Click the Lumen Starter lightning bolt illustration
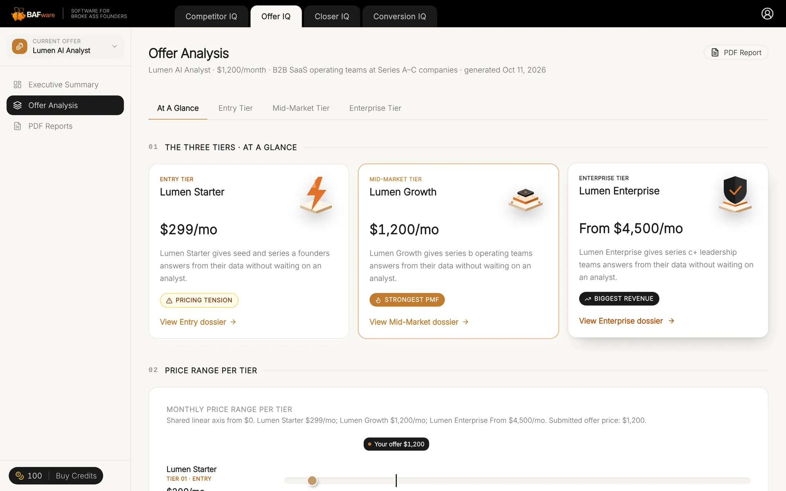786x491 pixels. pyautogui.click(x=316, y=195)
